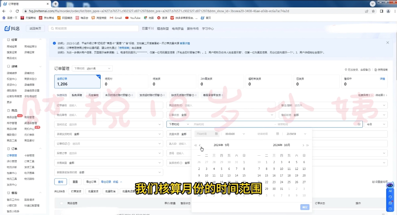Click the shield icon in the blue sidebar
The height and width of the screenshot is (215, 397).
[390, 209]
